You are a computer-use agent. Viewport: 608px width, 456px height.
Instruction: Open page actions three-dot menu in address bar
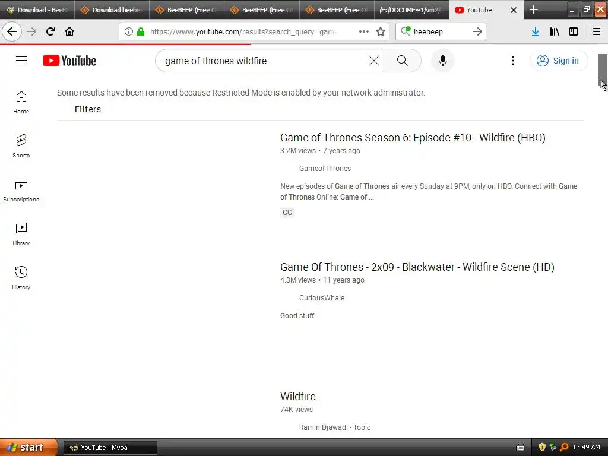(x=364, y=32)
